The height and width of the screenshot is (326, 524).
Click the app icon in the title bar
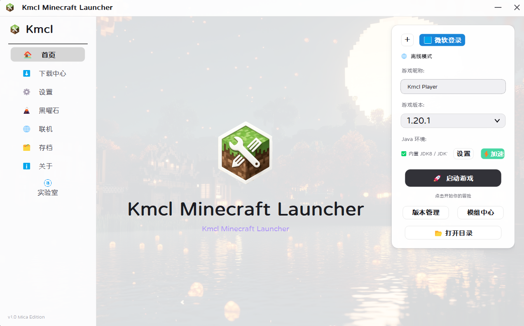(10, 7)
